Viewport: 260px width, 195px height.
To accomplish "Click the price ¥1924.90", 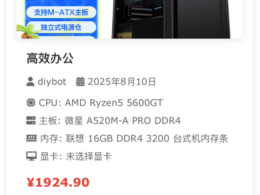I will (x=58, y=182).
